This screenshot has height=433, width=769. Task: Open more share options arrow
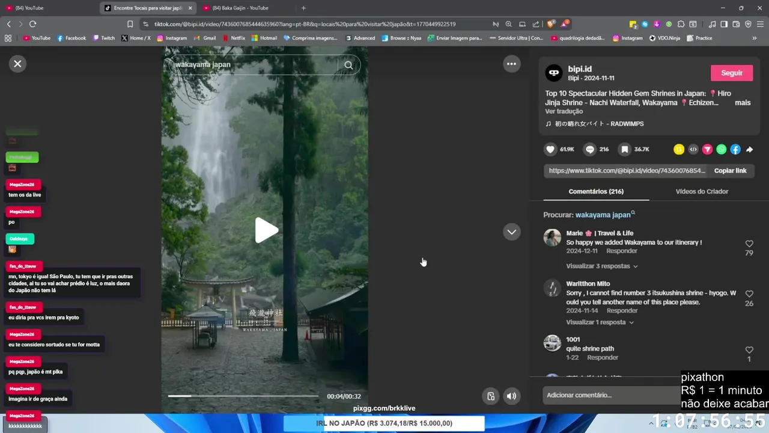[749, 149]
